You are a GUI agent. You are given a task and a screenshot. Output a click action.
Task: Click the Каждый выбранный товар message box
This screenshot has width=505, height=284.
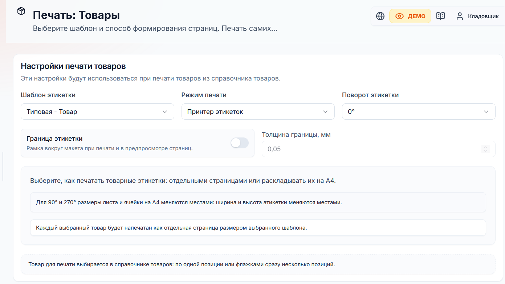[258, 228]
